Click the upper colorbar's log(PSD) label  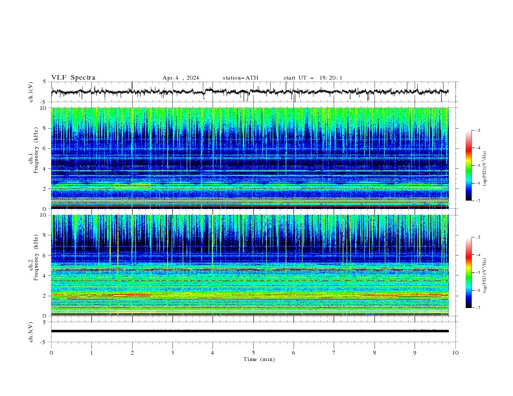coord(485,169)
